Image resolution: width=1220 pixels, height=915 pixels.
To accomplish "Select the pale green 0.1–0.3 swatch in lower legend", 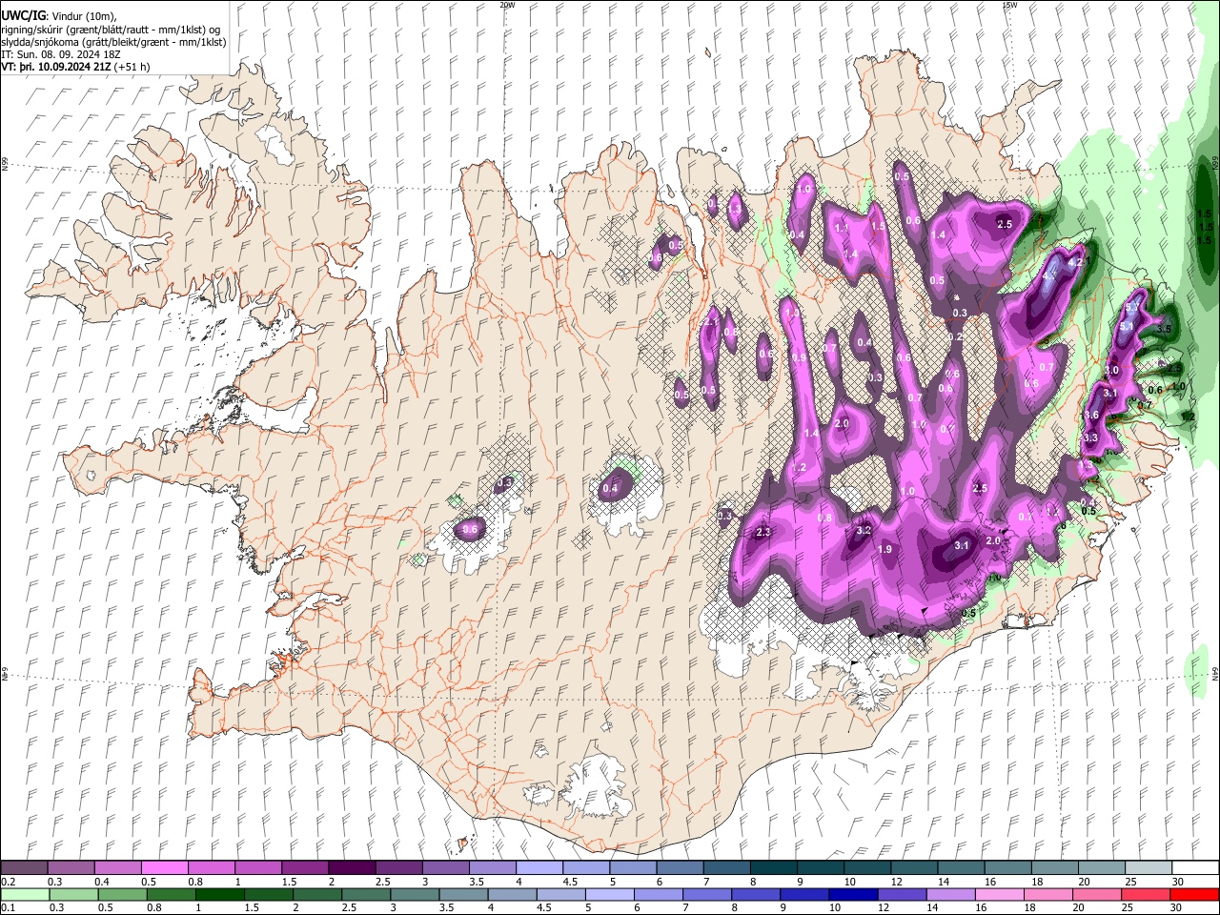I will pos(27,894).
